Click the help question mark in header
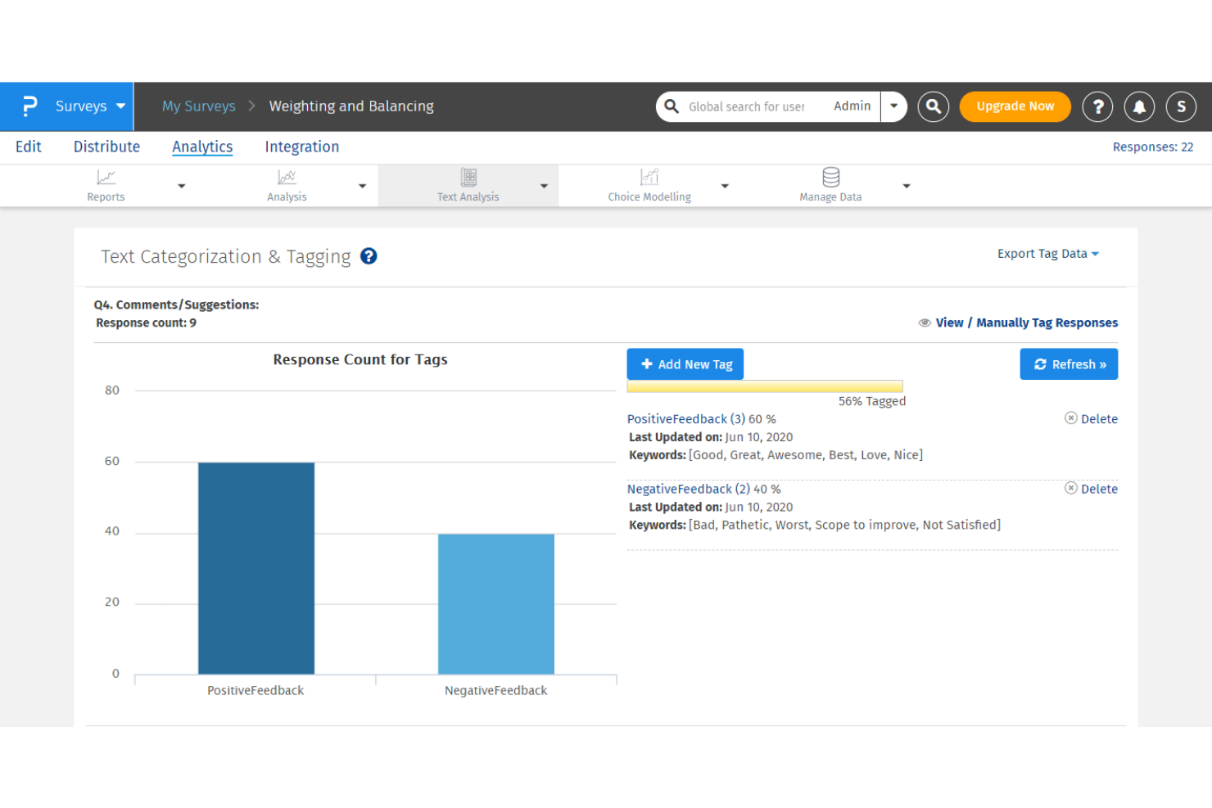Image resolution: width=1212 pixels, height=808 pixels. pyautogui.click(x=1097, y=106)
